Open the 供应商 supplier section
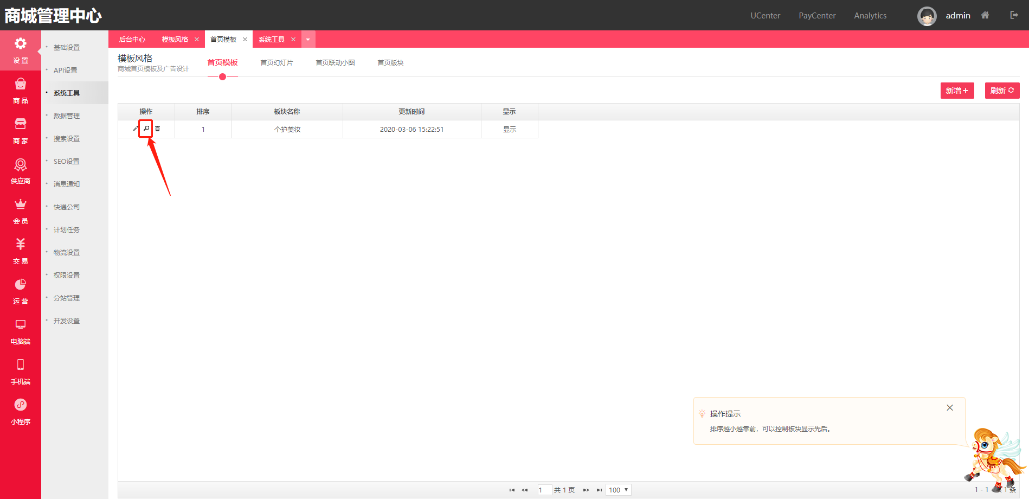 coord(21,164)
